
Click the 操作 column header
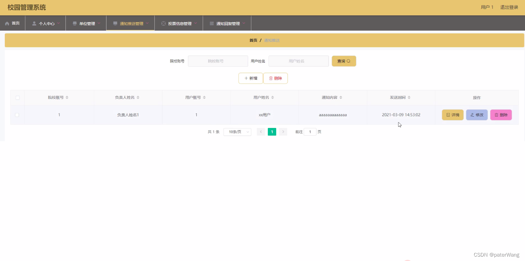477,98
